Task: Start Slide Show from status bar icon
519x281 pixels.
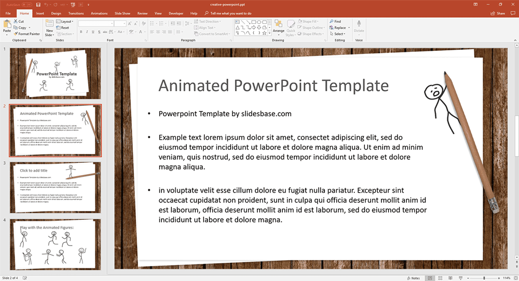Action: click(460, 278)
